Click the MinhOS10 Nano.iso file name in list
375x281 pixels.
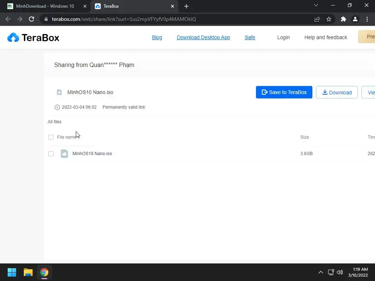[x=92, y=154]
